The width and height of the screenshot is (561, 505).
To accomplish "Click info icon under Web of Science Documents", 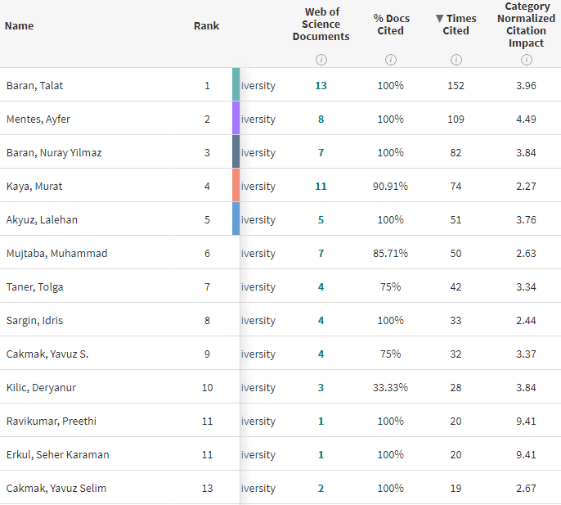I will 321,60.
